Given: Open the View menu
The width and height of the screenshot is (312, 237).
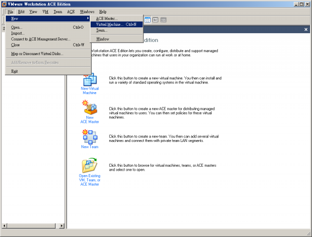Looking at the screenshot, I should 33,12.
